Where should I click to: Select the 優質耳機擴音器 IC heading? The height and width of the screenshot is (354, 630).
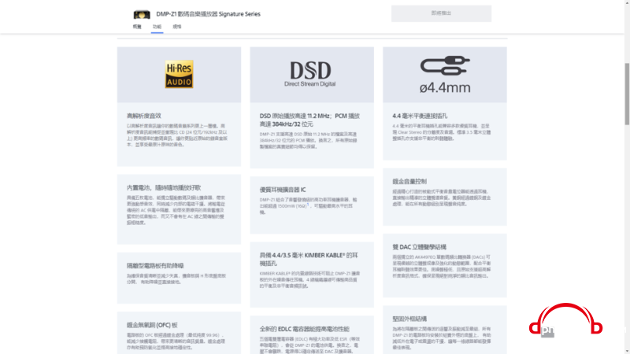point(283,190)
